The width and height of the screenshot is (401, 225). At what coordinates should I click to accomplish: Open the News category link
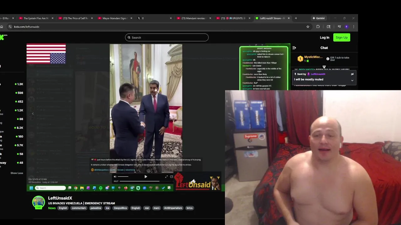click(52, 208)
